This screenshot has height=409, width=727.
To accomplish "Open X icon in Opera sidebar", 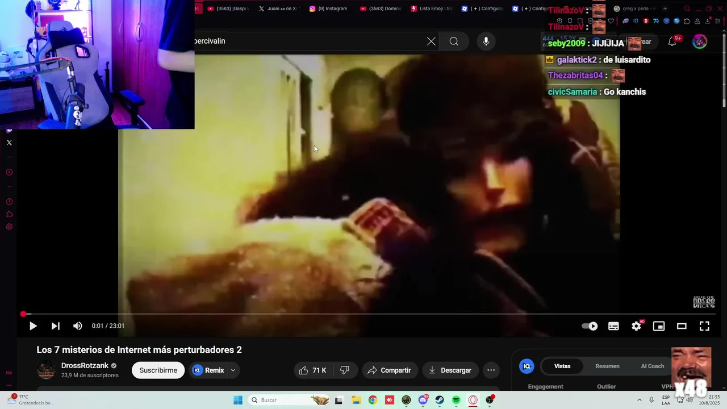I will pos(9,143).
